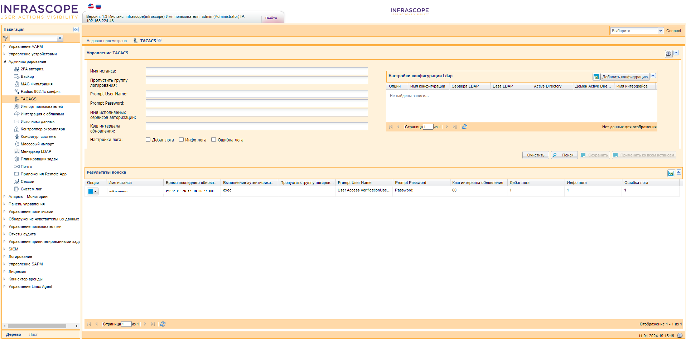Click the Выйти logout button
This screenshot has width=686, height=339.
point(271,18)
